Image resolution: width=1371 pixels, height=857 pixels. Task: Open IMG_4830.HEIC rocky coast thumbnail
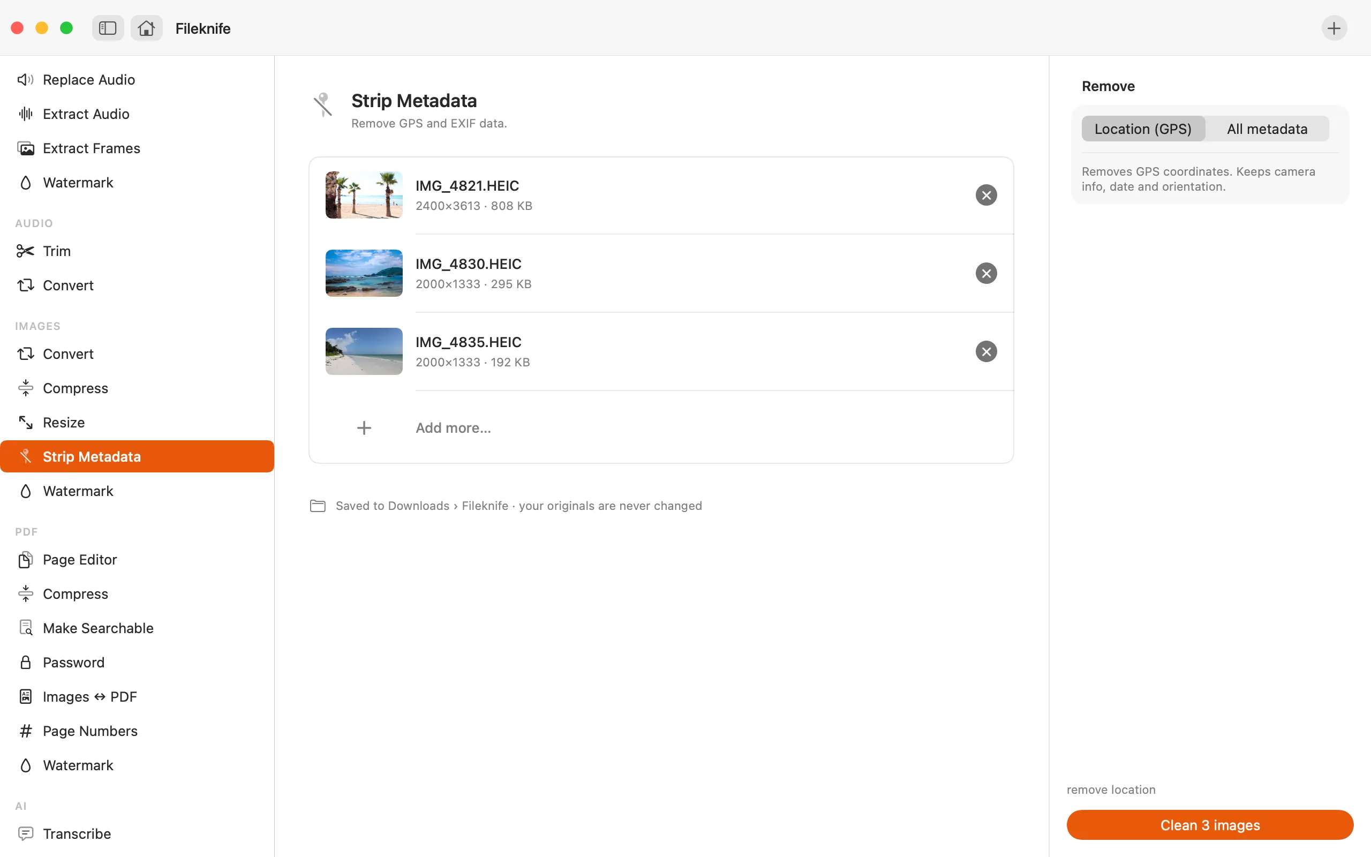coord(364,273)
